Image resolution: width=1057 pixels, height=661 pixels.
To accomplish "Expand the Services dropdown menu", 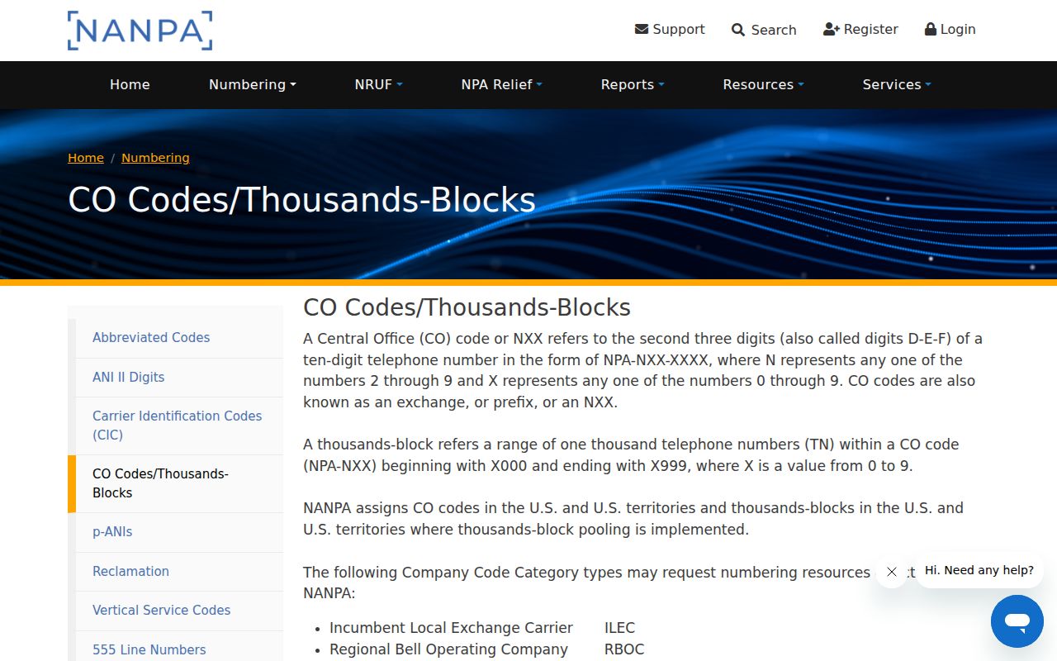I will tap(897, 84).
